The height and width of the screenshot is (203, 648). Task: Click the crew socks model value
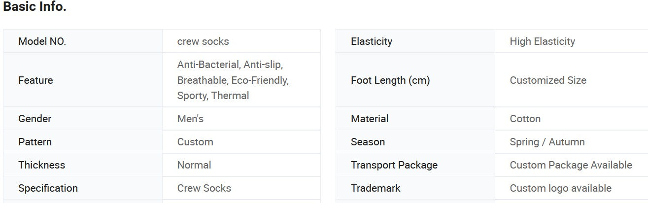(203, 41)
